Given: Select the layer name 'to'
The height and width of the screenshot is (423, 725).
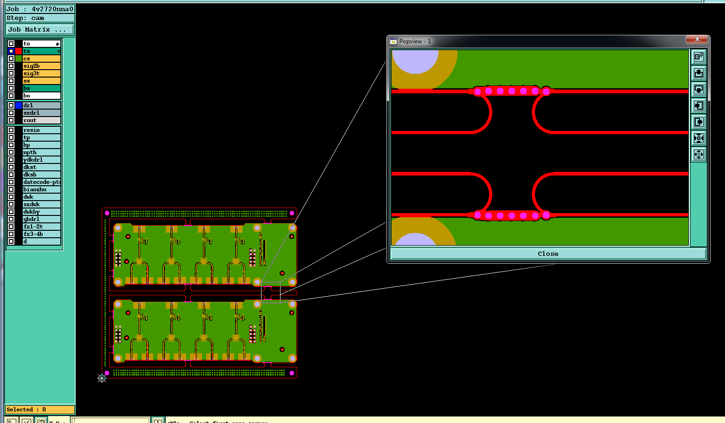Looking at the screenshot, I should (x=42, y=44).
